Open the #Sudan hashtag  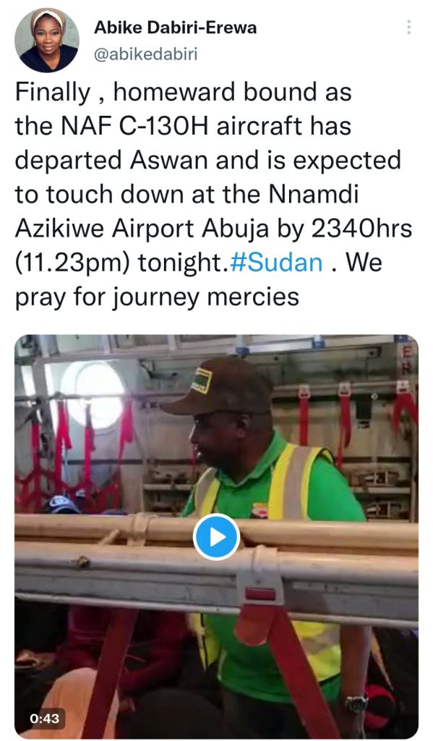click(276, 263)
